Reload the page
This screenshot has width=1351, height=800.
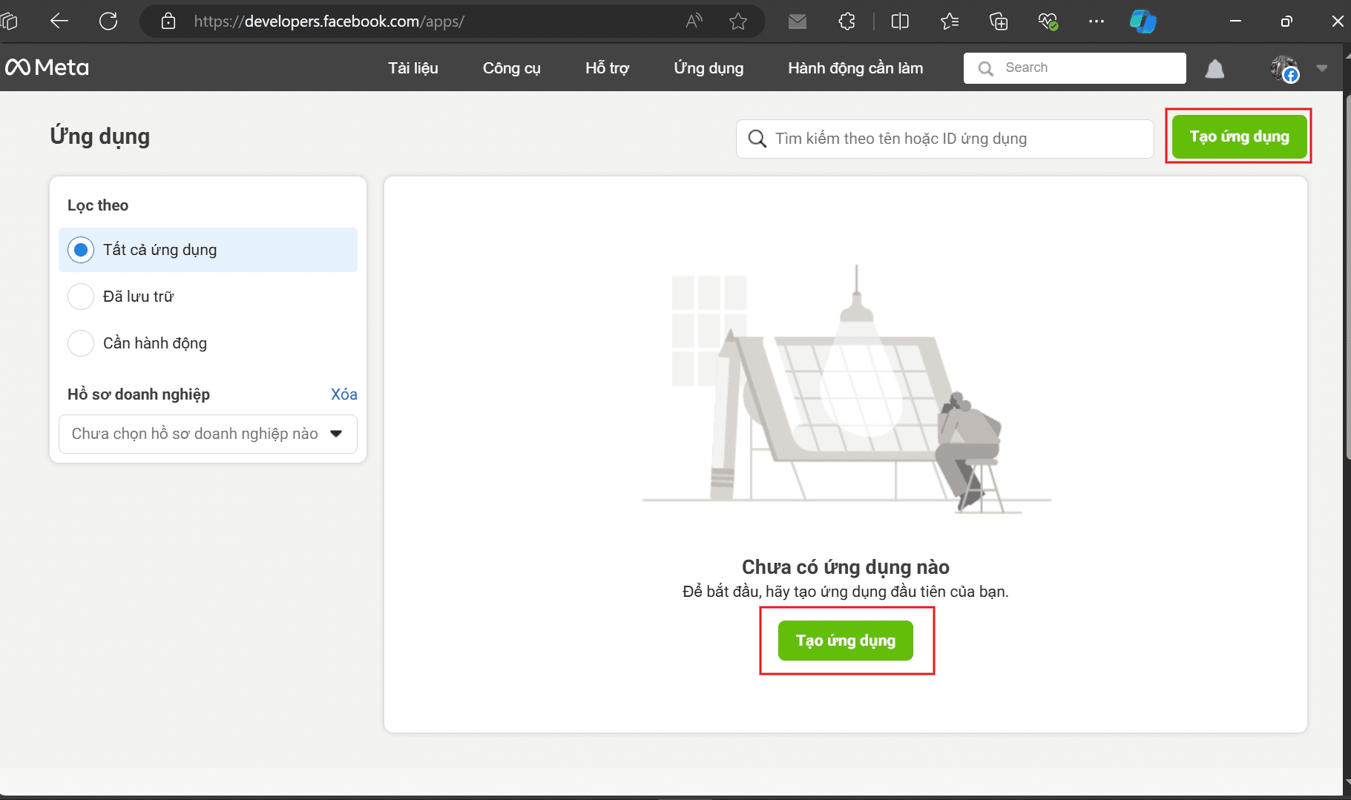tap(108, 21)
